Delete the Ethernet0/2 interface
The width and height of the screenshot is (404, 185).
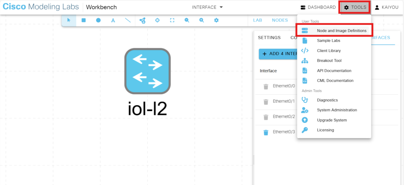tap(266, 117)
